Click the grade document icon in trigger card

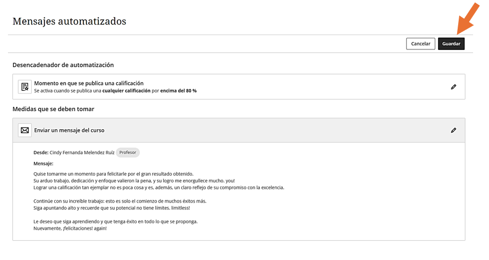point(25,87)
